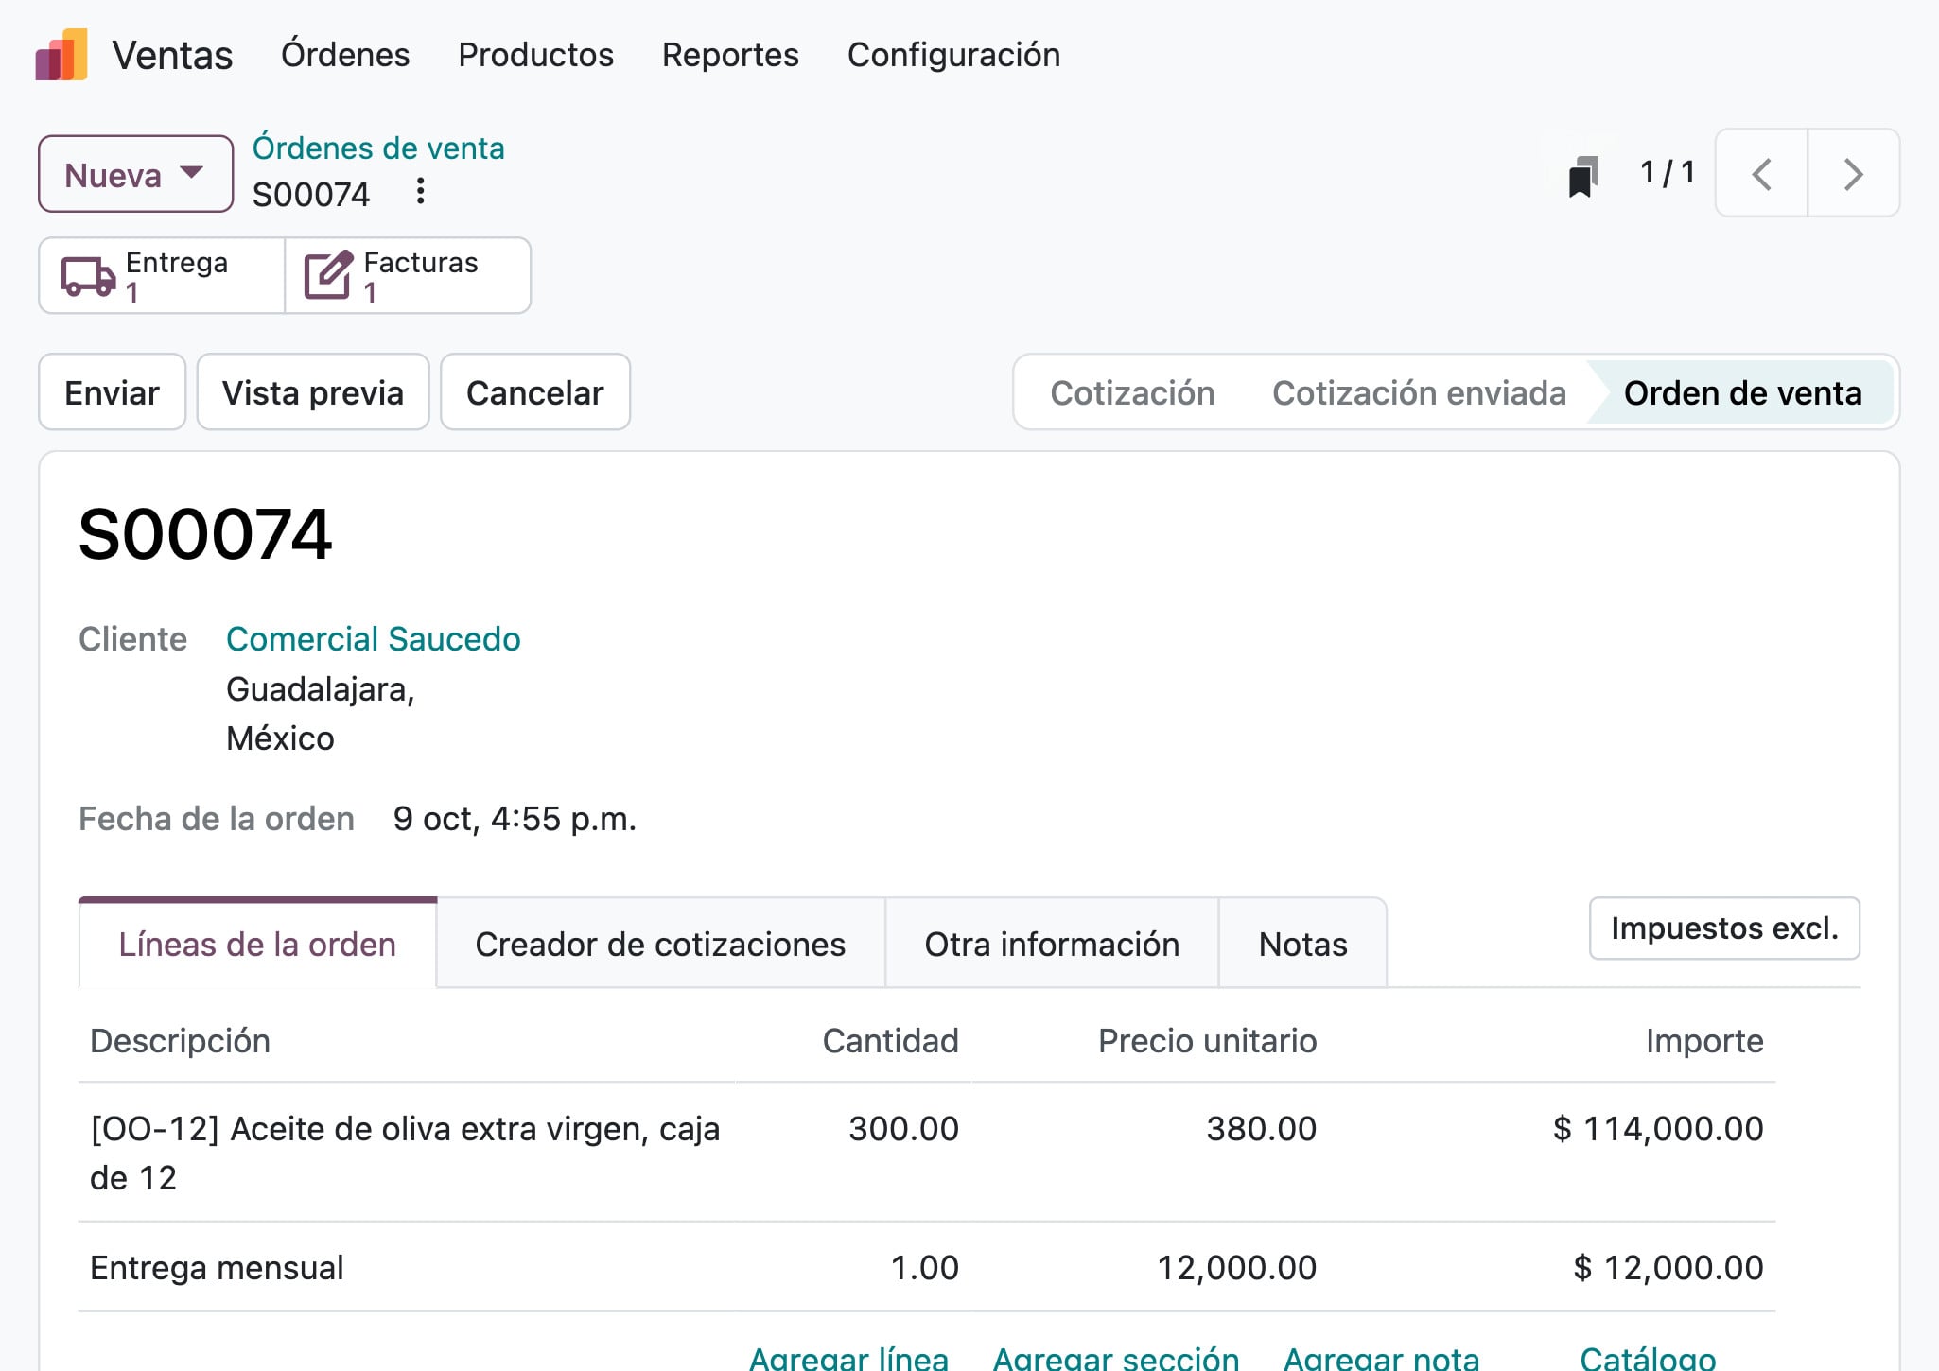
Task: Click the Vista previa button
Action: (x=313, y=392)
